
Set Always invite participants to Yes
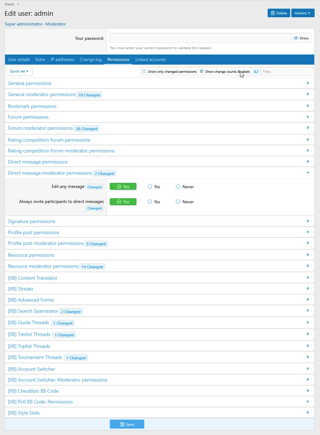(x=123, y=202)
